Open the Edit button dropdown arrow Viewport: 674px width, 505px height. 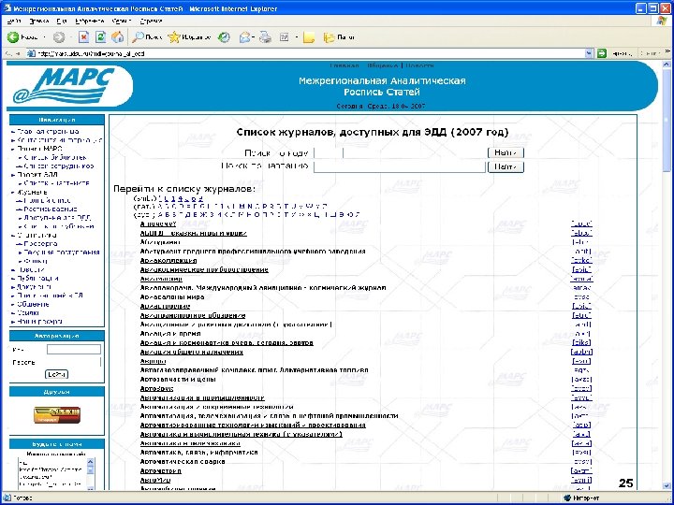click(296, 37)
